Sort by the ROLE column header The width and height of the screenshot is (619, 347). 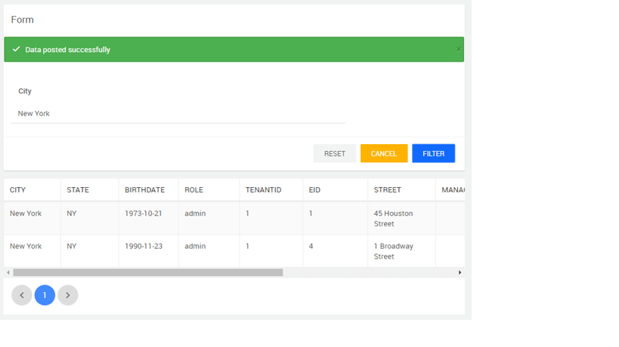click(x=194, y=190)
